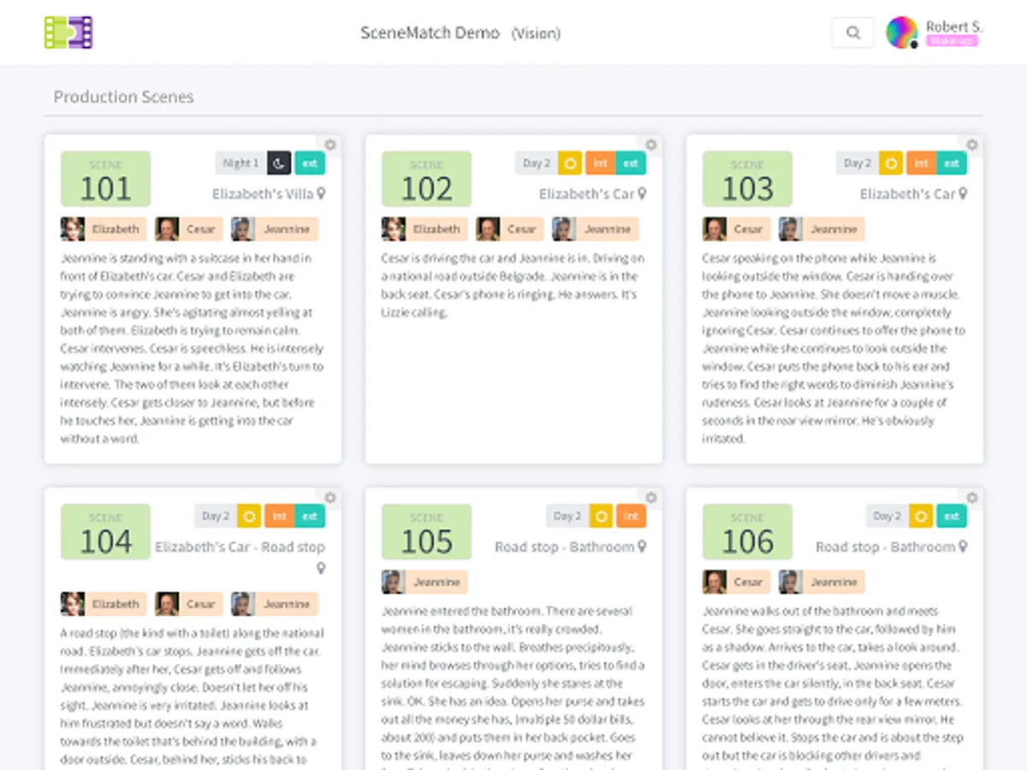Select Jeannine character chip in scene 105
Screen dimensions: 1027x770
424,583
